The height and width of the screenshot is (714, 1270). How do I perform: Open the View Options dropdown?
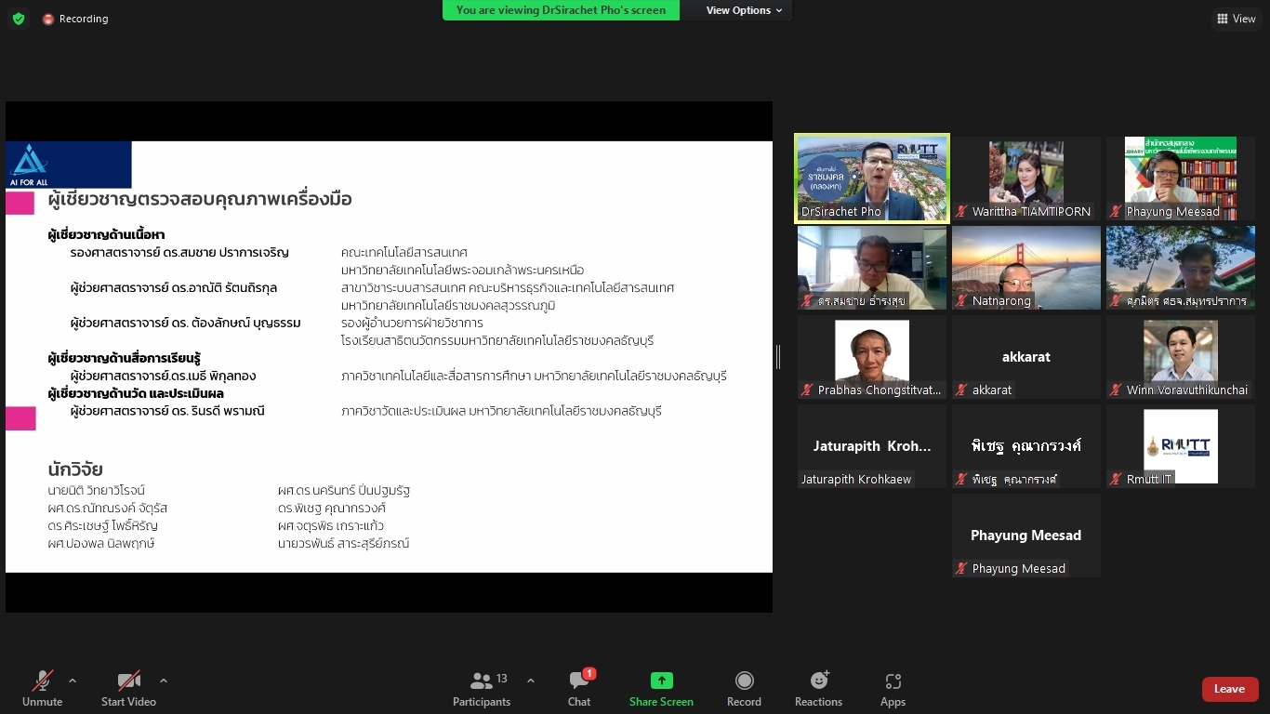[744, 10]
